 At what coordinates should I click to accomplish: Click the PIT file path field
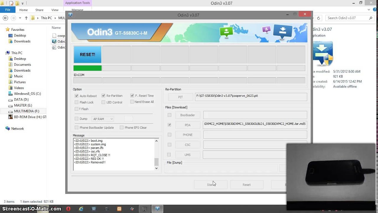pos(251,97)
